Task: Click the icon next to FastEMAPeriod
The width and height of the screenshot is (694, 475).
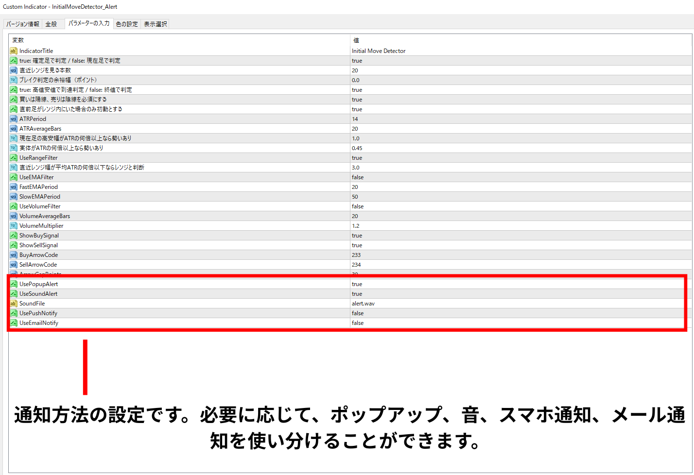Action: click(x=14, y=187)
